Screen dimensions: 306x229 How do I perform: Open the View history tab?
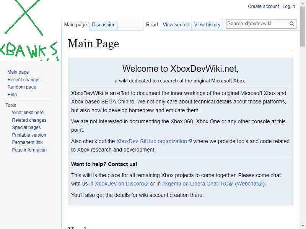click(207, 25)
